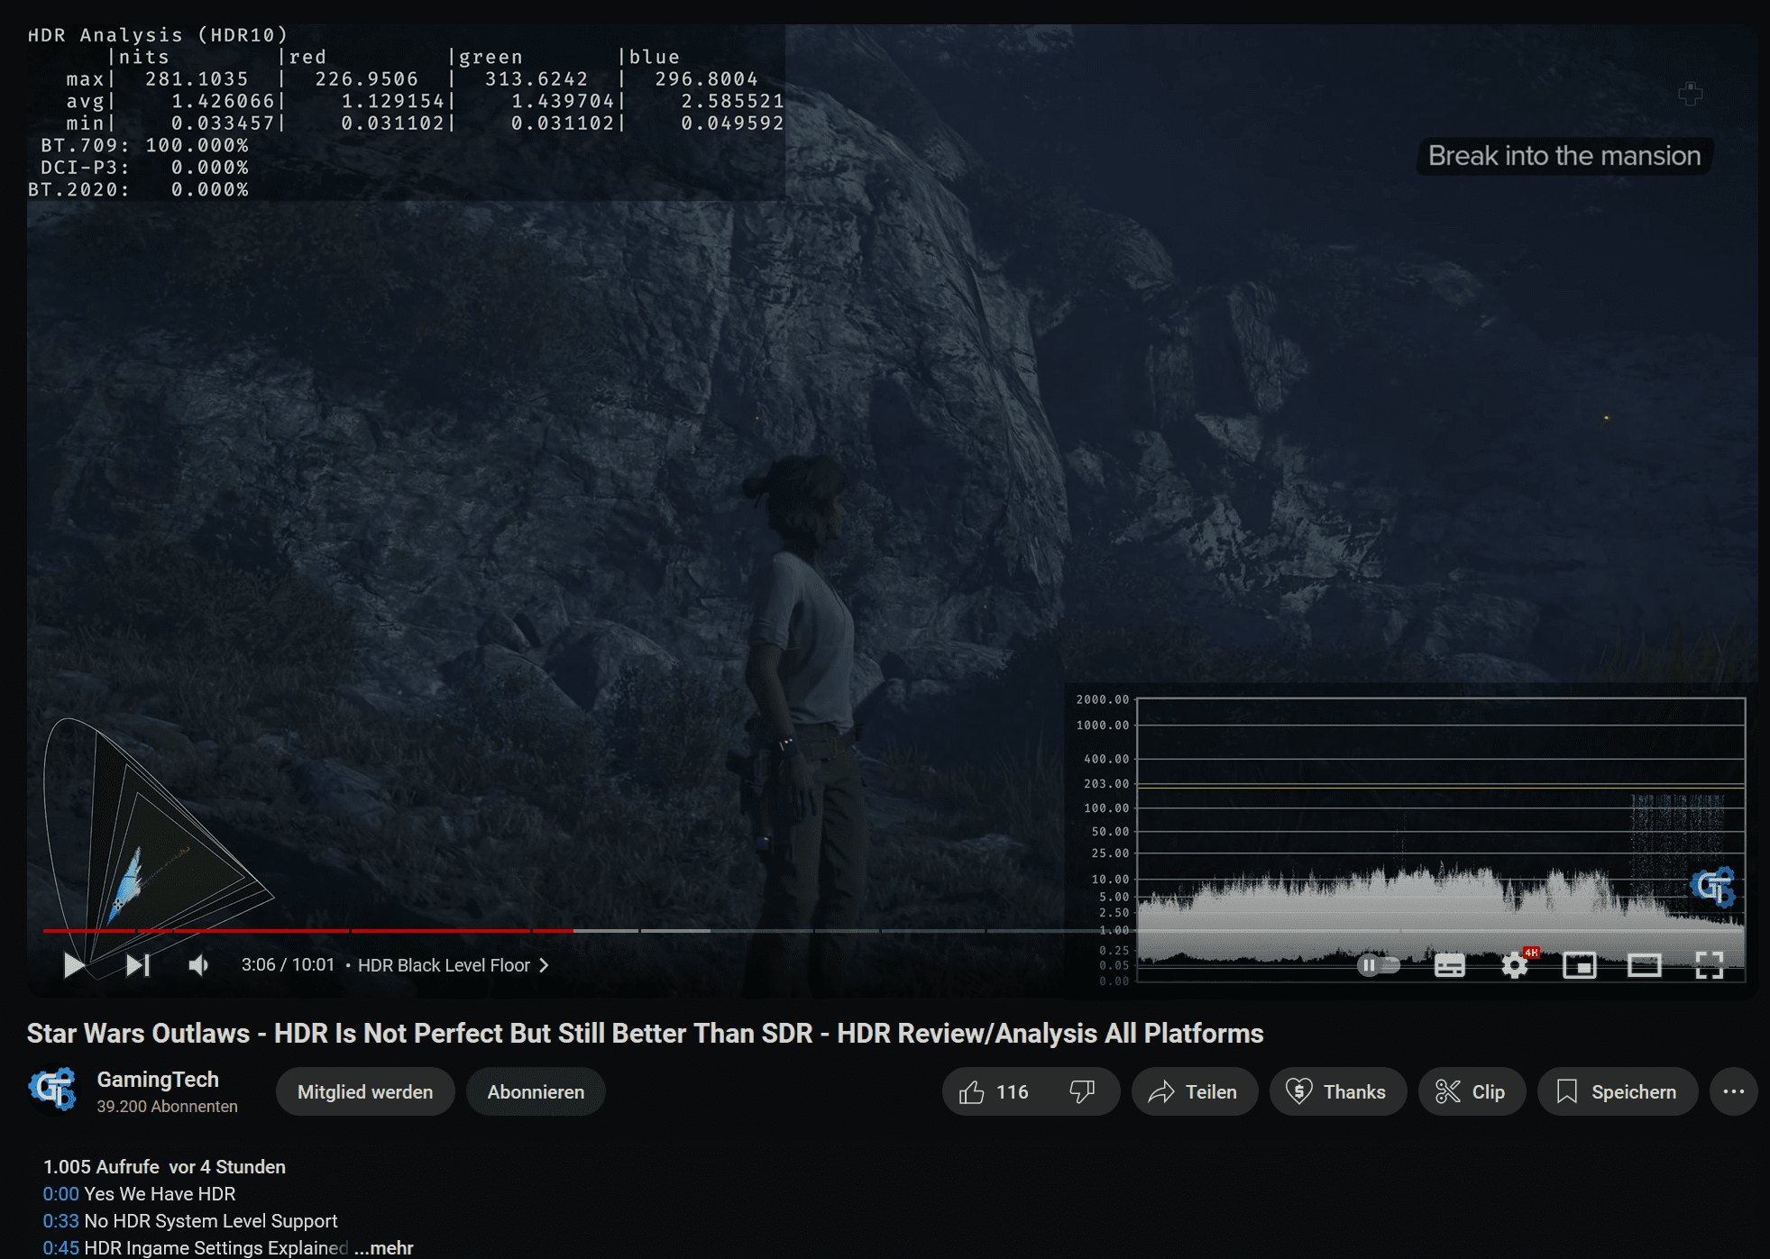Viewport: 1770px width, 1259px height.
Task: Expand the HDR Black Level Floor chapter
Action: coord(453,965)
